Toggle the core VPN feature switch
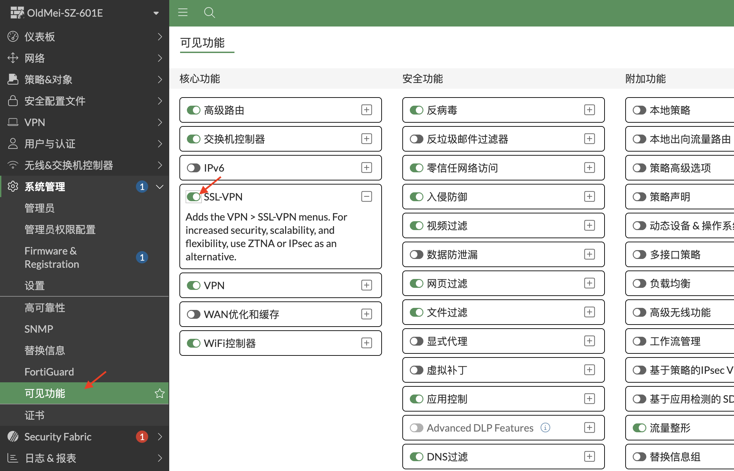734x471 pixels. [194, 285]
